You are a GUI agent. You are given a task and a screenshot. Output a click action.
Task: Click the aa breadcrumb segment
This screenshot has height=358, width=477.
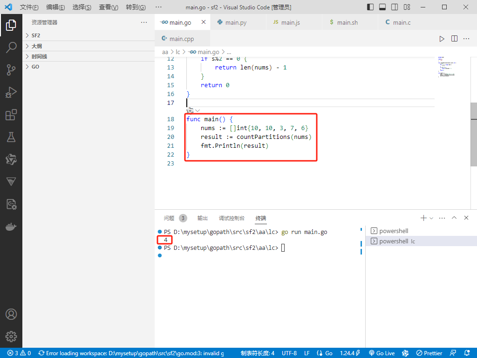pos(165,52)
